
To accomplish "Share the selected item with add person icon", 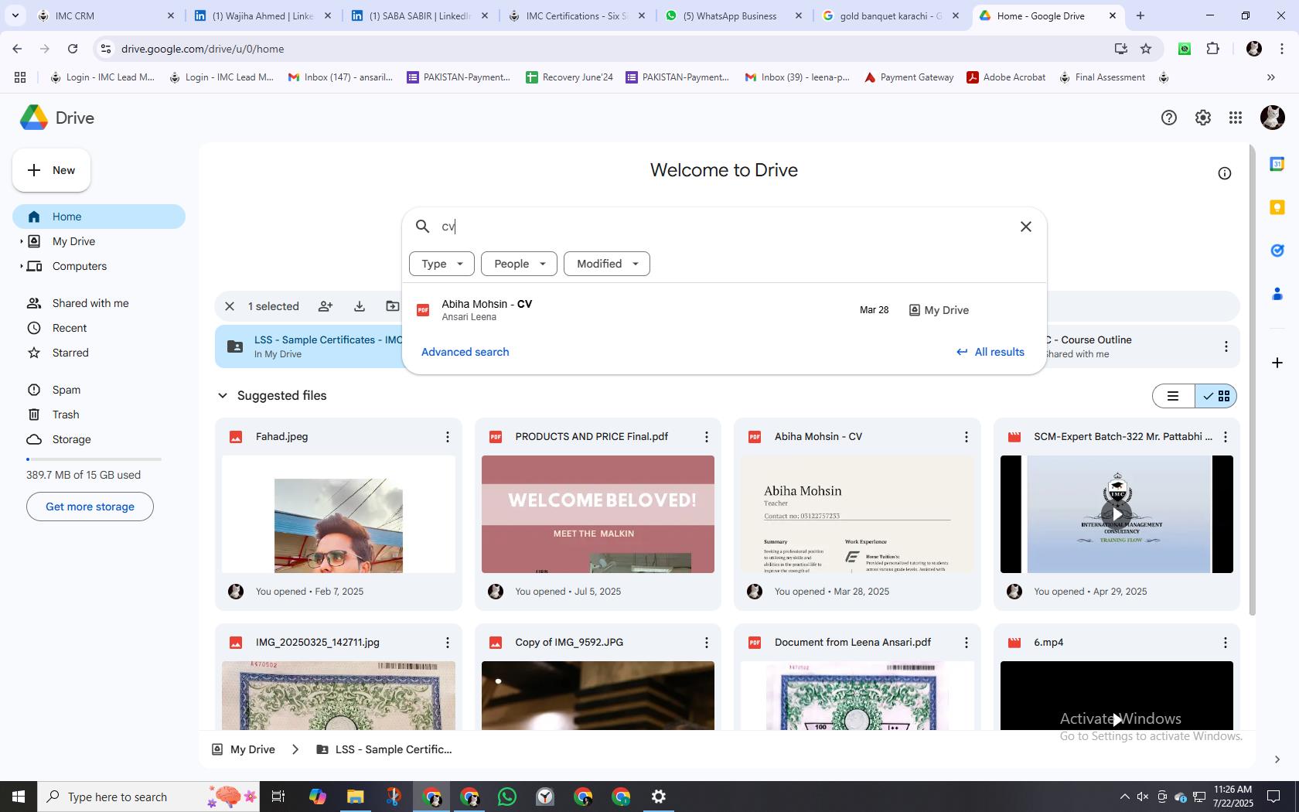I will [x=326, y=306].
